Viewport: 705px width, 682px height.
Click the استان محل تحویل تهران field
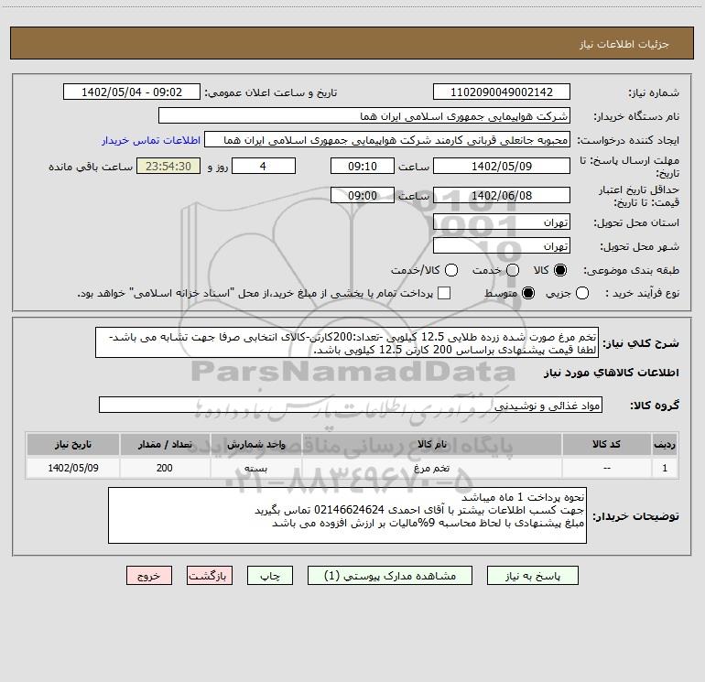click(502, 222)
